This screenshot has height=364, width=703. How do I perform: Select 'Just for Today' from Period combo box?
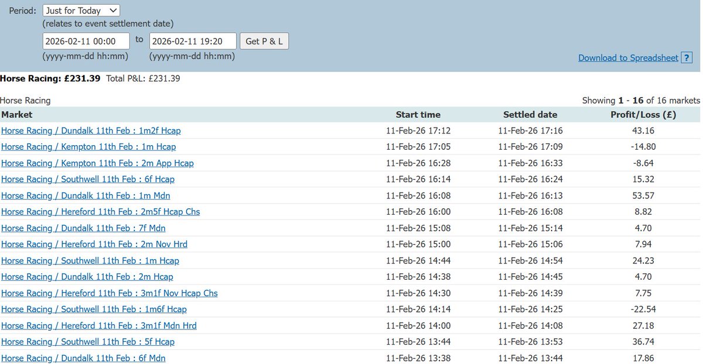(x=81, y=10)
